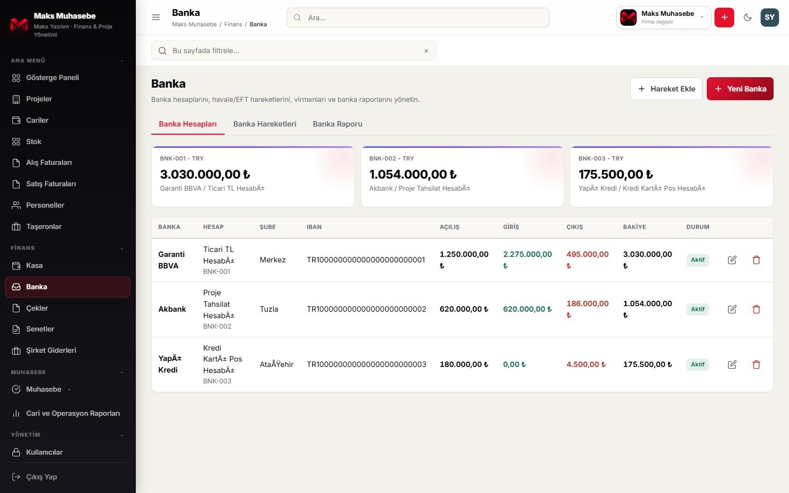Delete the Akbank account row
The height and width of the screenshot is (493, 789).
pyautogui.click(x=756, y=309)
